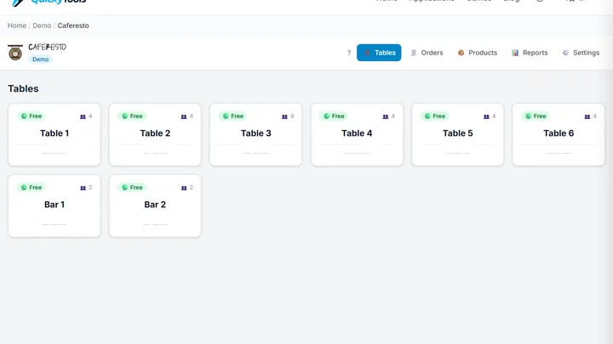Click the Caferesto breadcrumb text
The width and height of the screenshot is (613, 344).
tap(73, 25)
